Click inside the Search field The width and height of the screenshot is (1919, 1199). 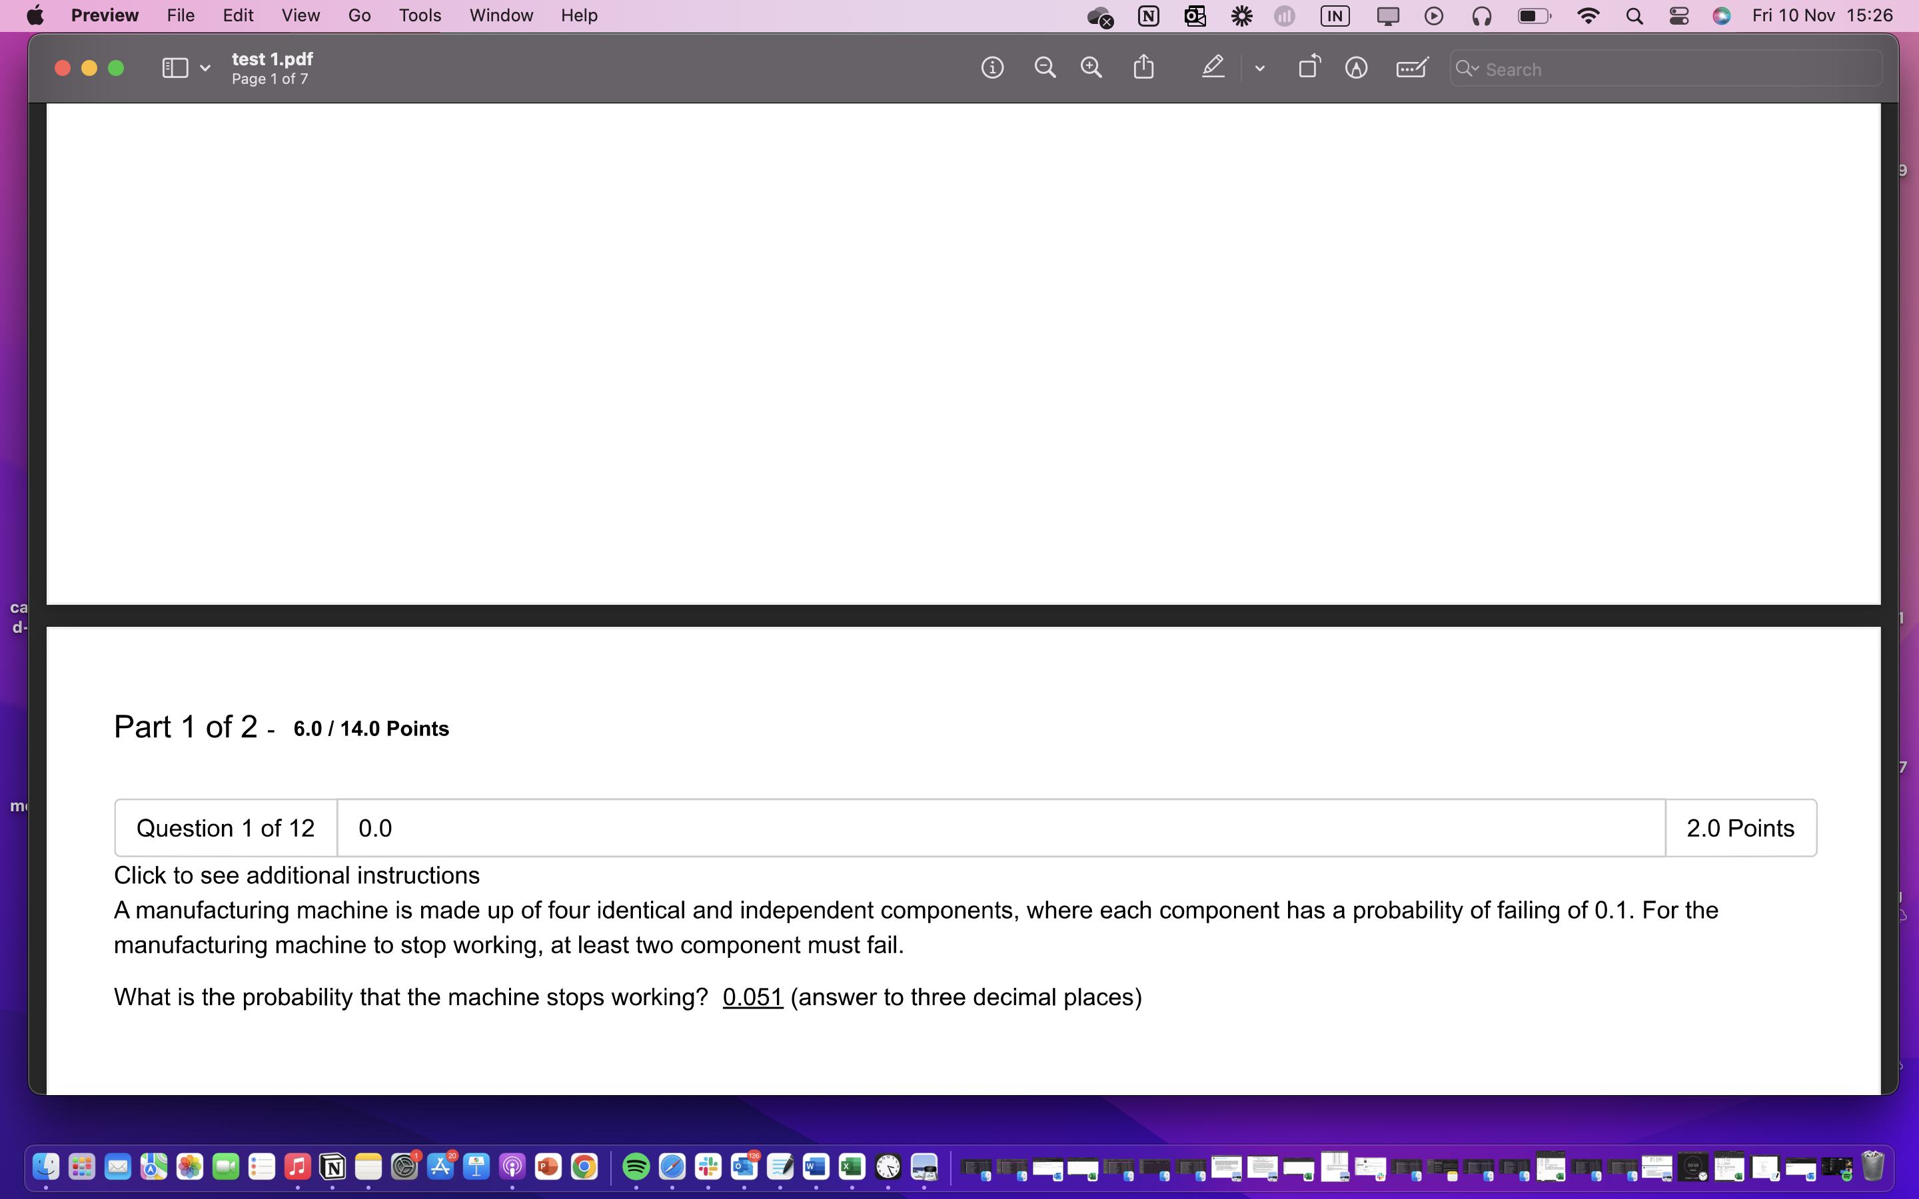(1665, 69)
